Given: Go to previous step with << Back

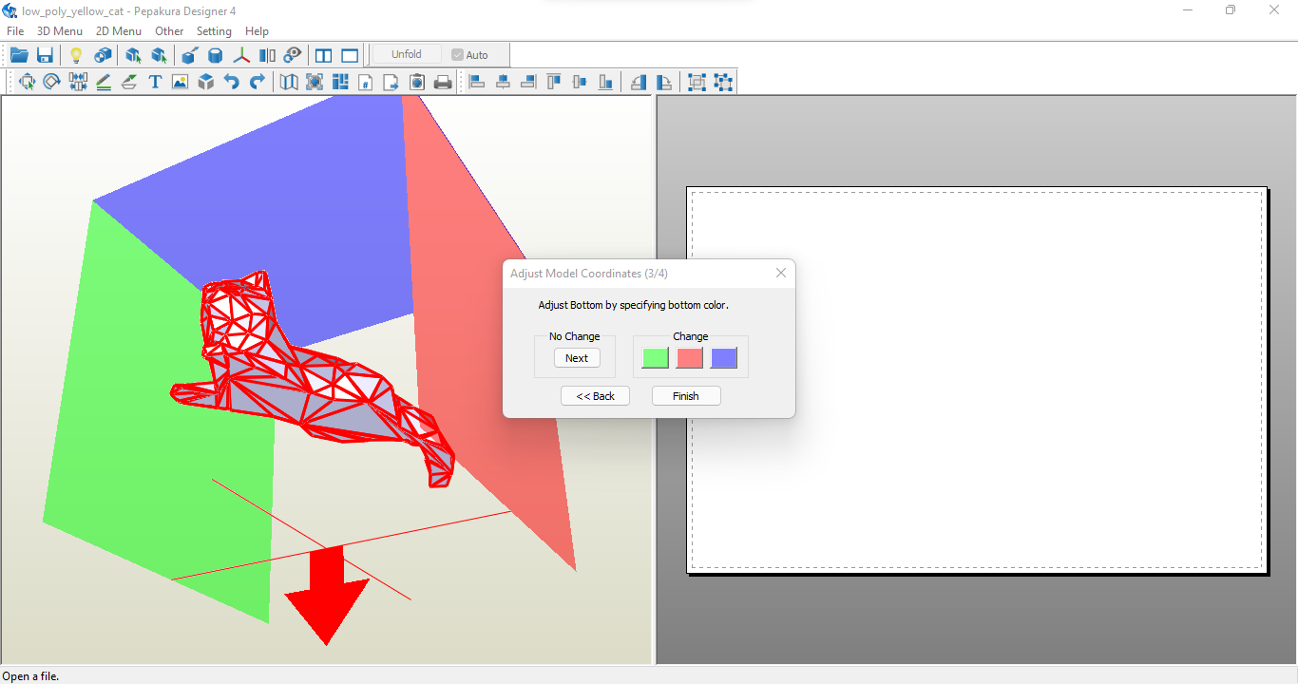Looking at the screenshot, I should [596, 396].
